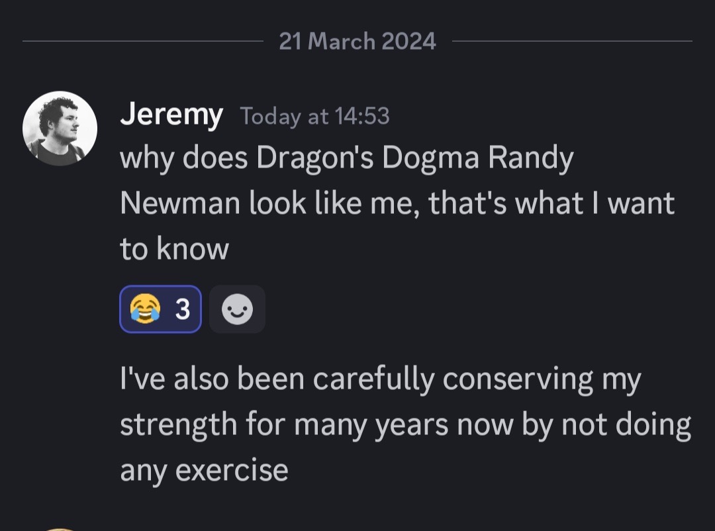Viewport: 715px width, 531px height.
Task: Click the Jeremy username
Action: pyautogui.click(x=171, y=115)
